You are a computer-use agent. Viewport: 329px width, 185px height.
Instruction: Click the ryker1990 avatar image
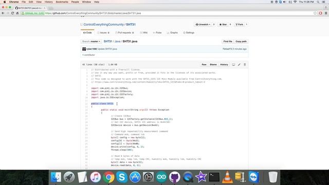click(84, 49)
